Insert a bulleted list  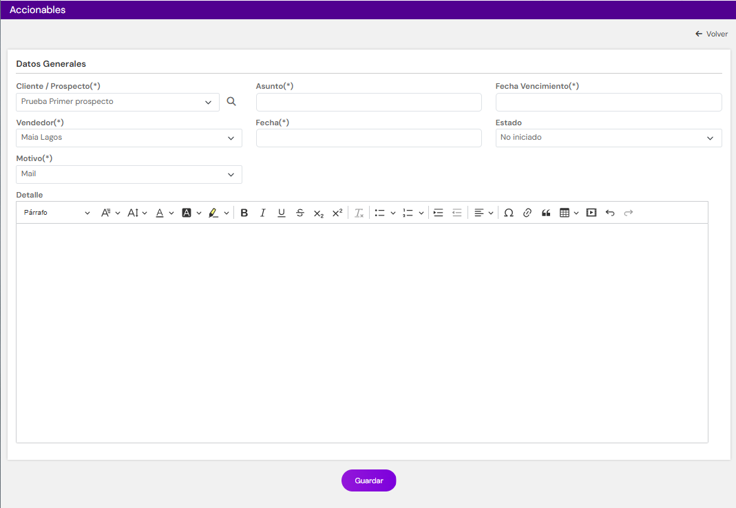click(380, 213)
